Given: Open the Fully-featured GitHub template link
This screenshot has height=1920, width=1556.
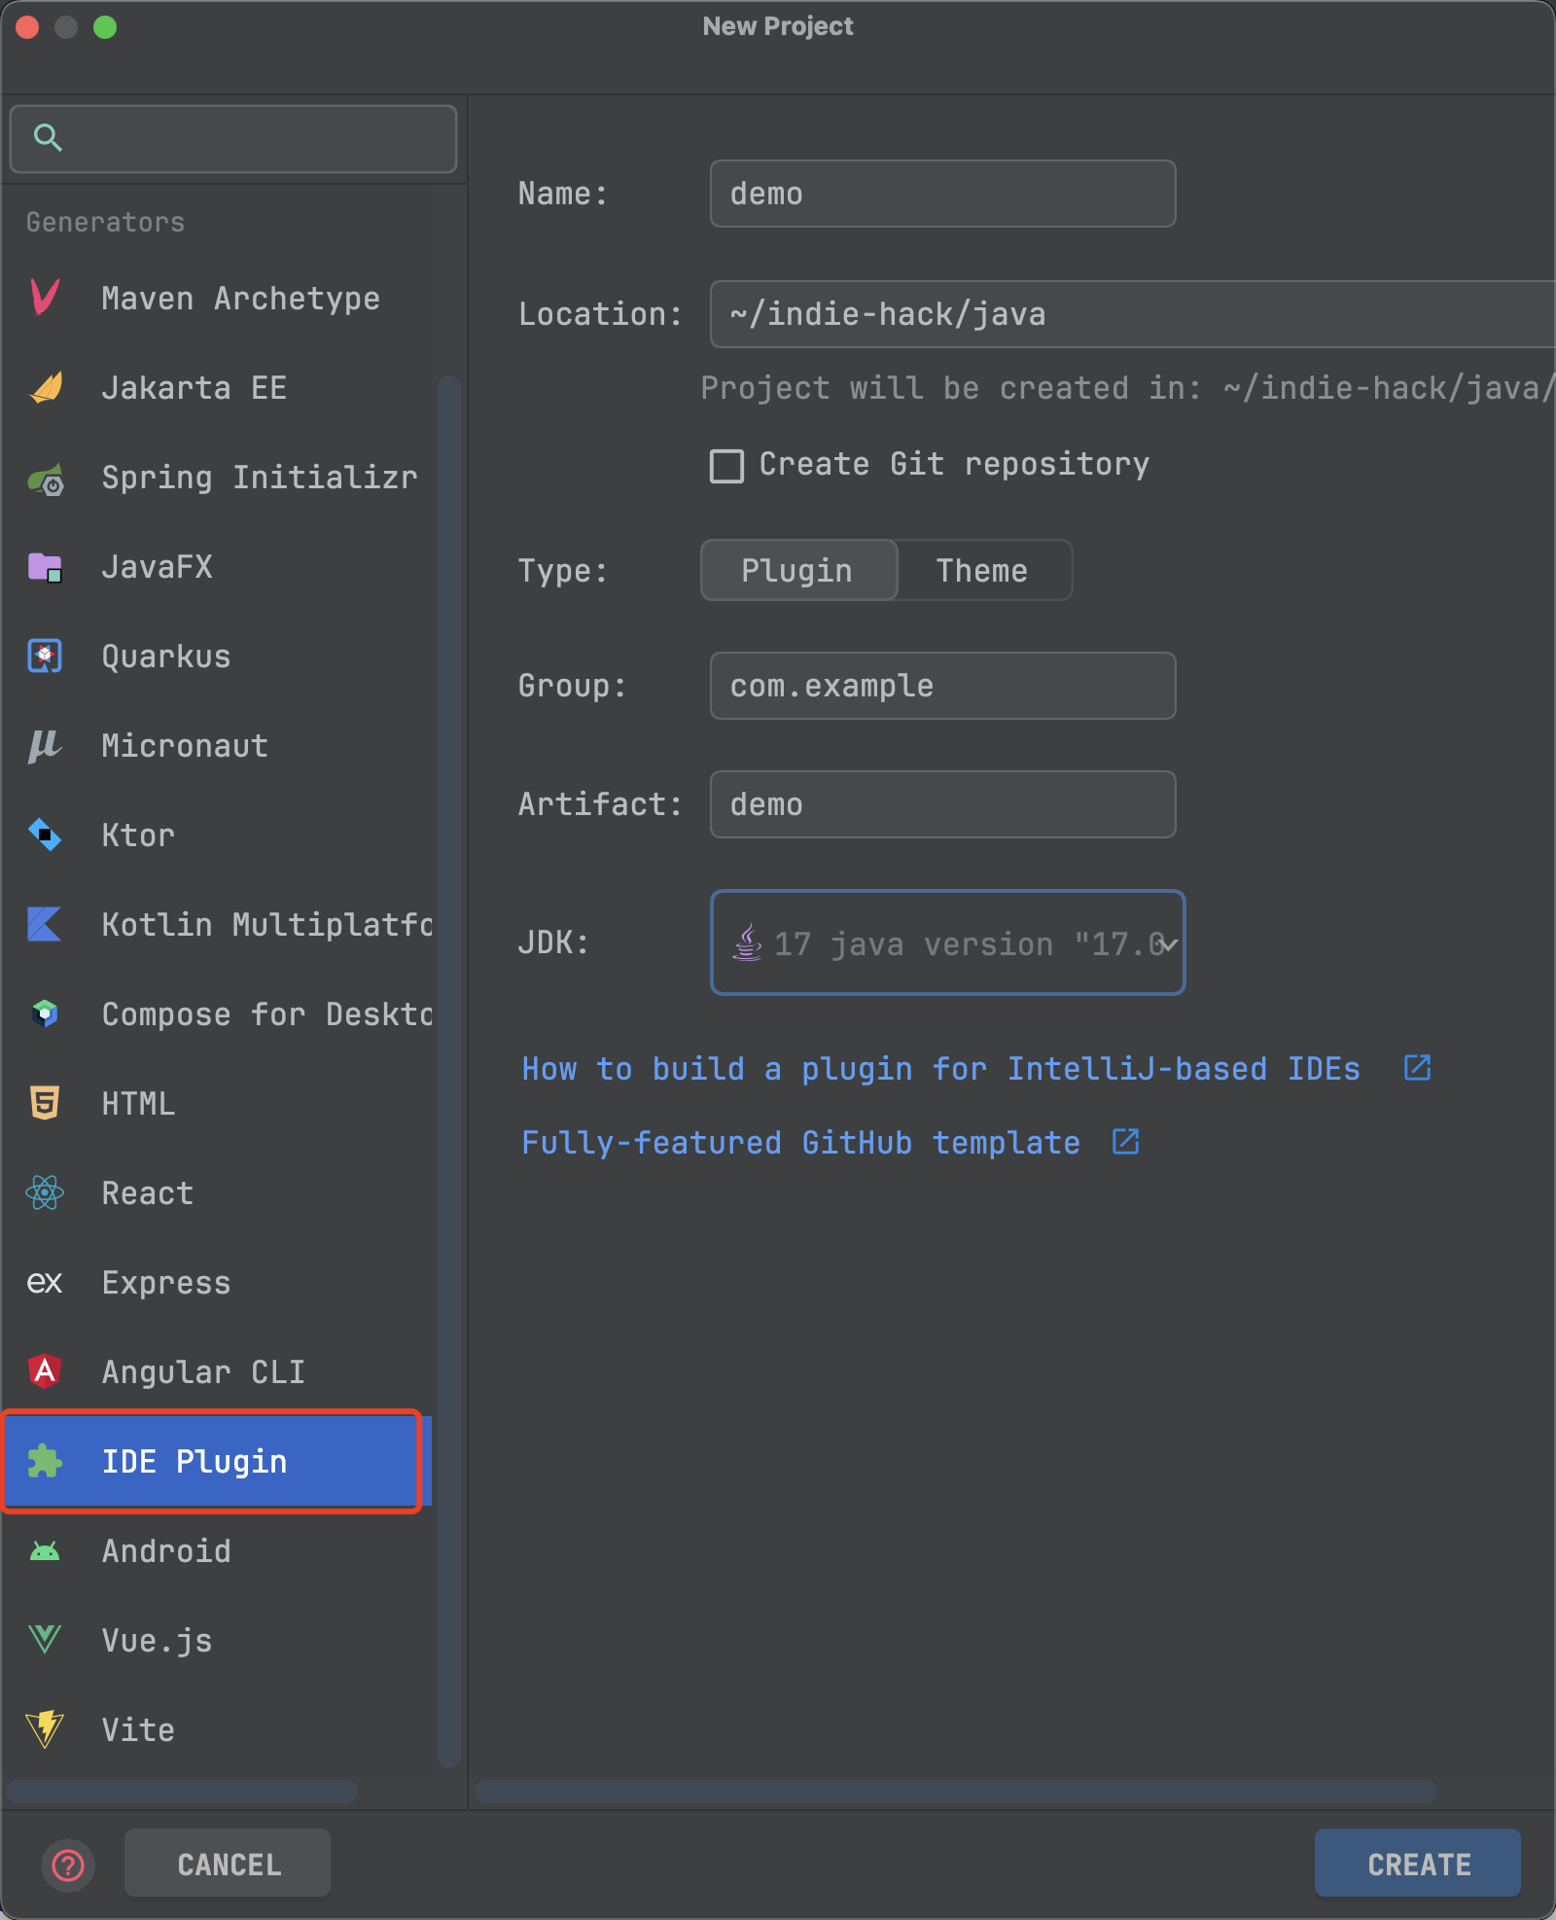Looking at the screenshot, I should (800, 1143).
